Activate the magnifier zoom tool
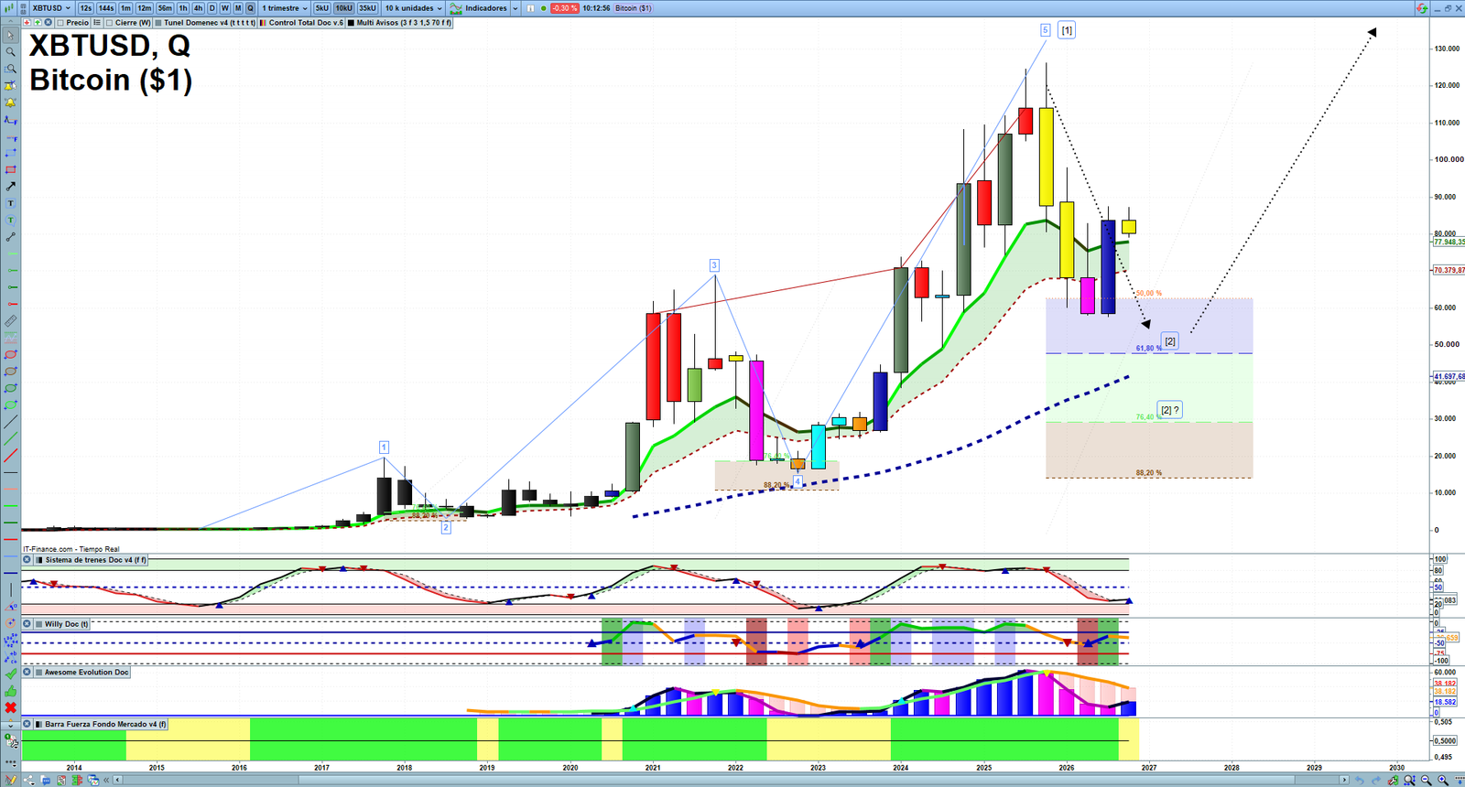The height and width of the screenshot is (787, 1465). pos(10,52)
